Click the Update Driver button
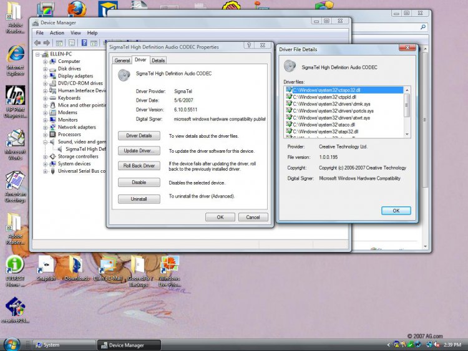 (x=139, y=151)
